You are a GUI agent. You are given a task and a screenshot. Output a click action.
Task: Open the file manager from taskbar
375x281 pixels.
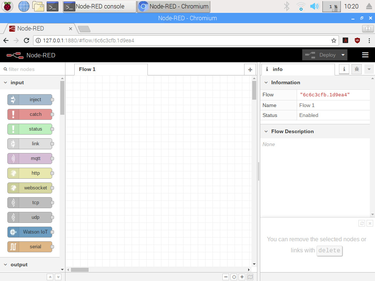pos(38,7)
